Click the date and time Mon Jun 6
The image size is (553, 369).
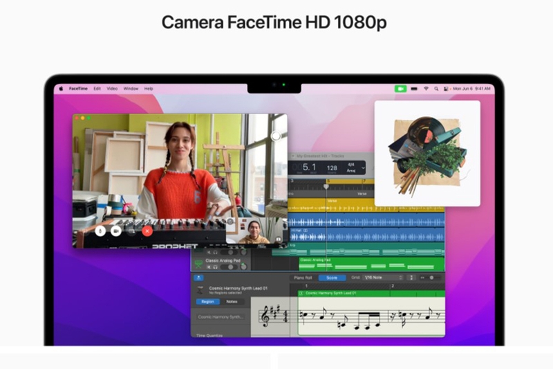pyautogui.click(x=471, y=89)
